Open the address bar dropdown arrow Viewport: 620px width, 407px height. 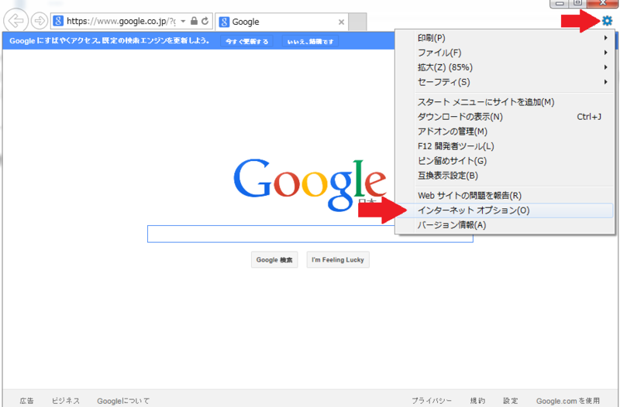point(183,22)
